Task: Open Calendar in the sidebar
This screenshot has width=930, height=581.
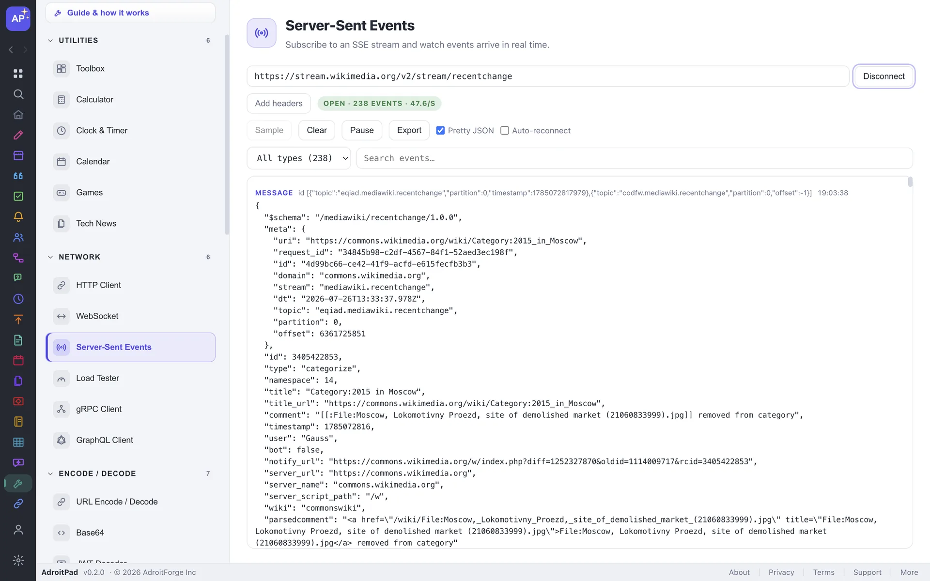Action: 131,162
